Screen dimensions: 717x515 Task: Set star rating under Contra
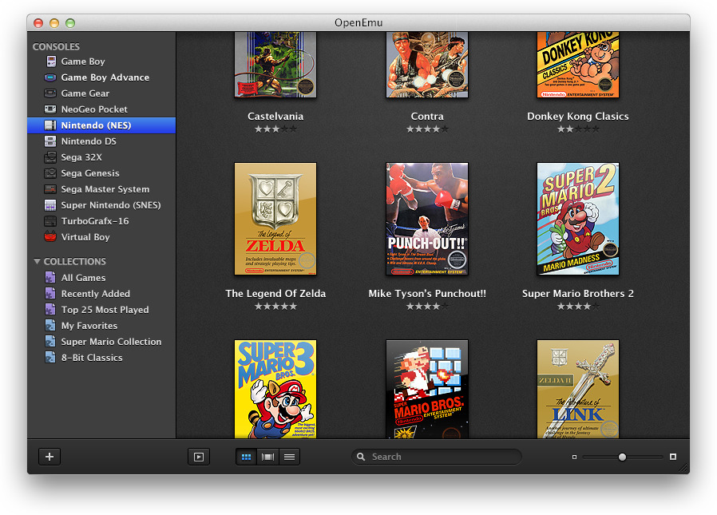(427, 129)
